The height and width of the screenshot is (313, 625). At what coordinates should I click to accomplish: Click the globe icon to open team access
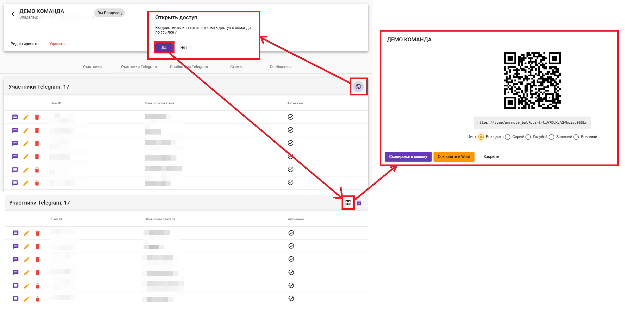[x=358, y=87]
